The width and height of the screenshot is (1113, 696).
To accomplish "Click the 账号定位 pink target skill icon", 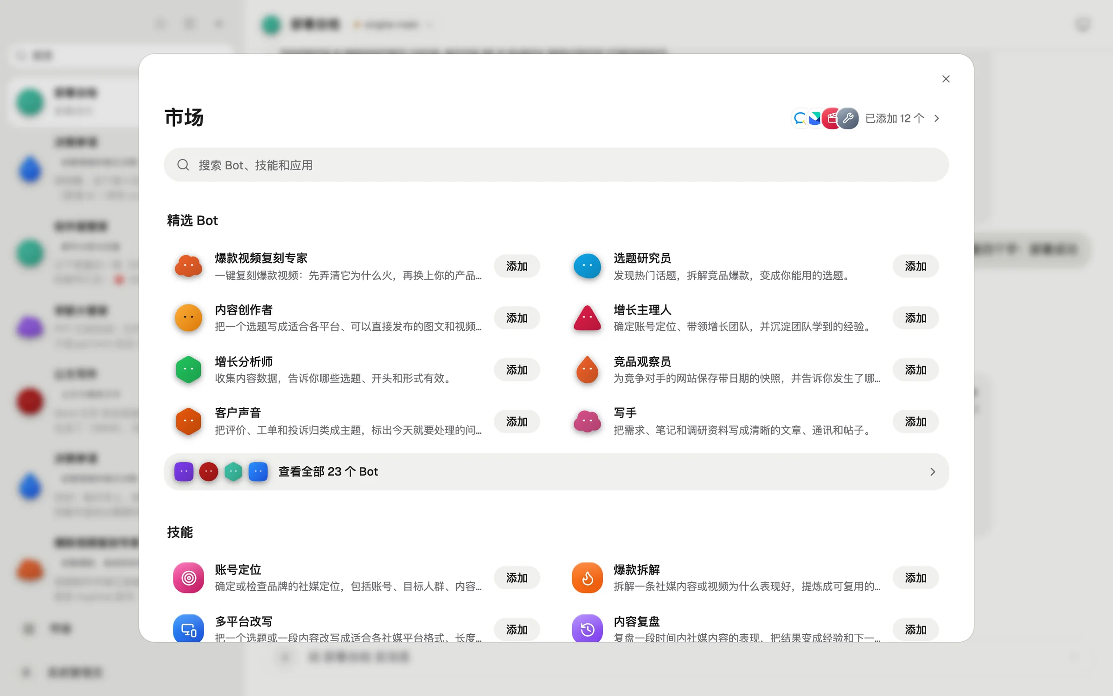I will [188, 578].
